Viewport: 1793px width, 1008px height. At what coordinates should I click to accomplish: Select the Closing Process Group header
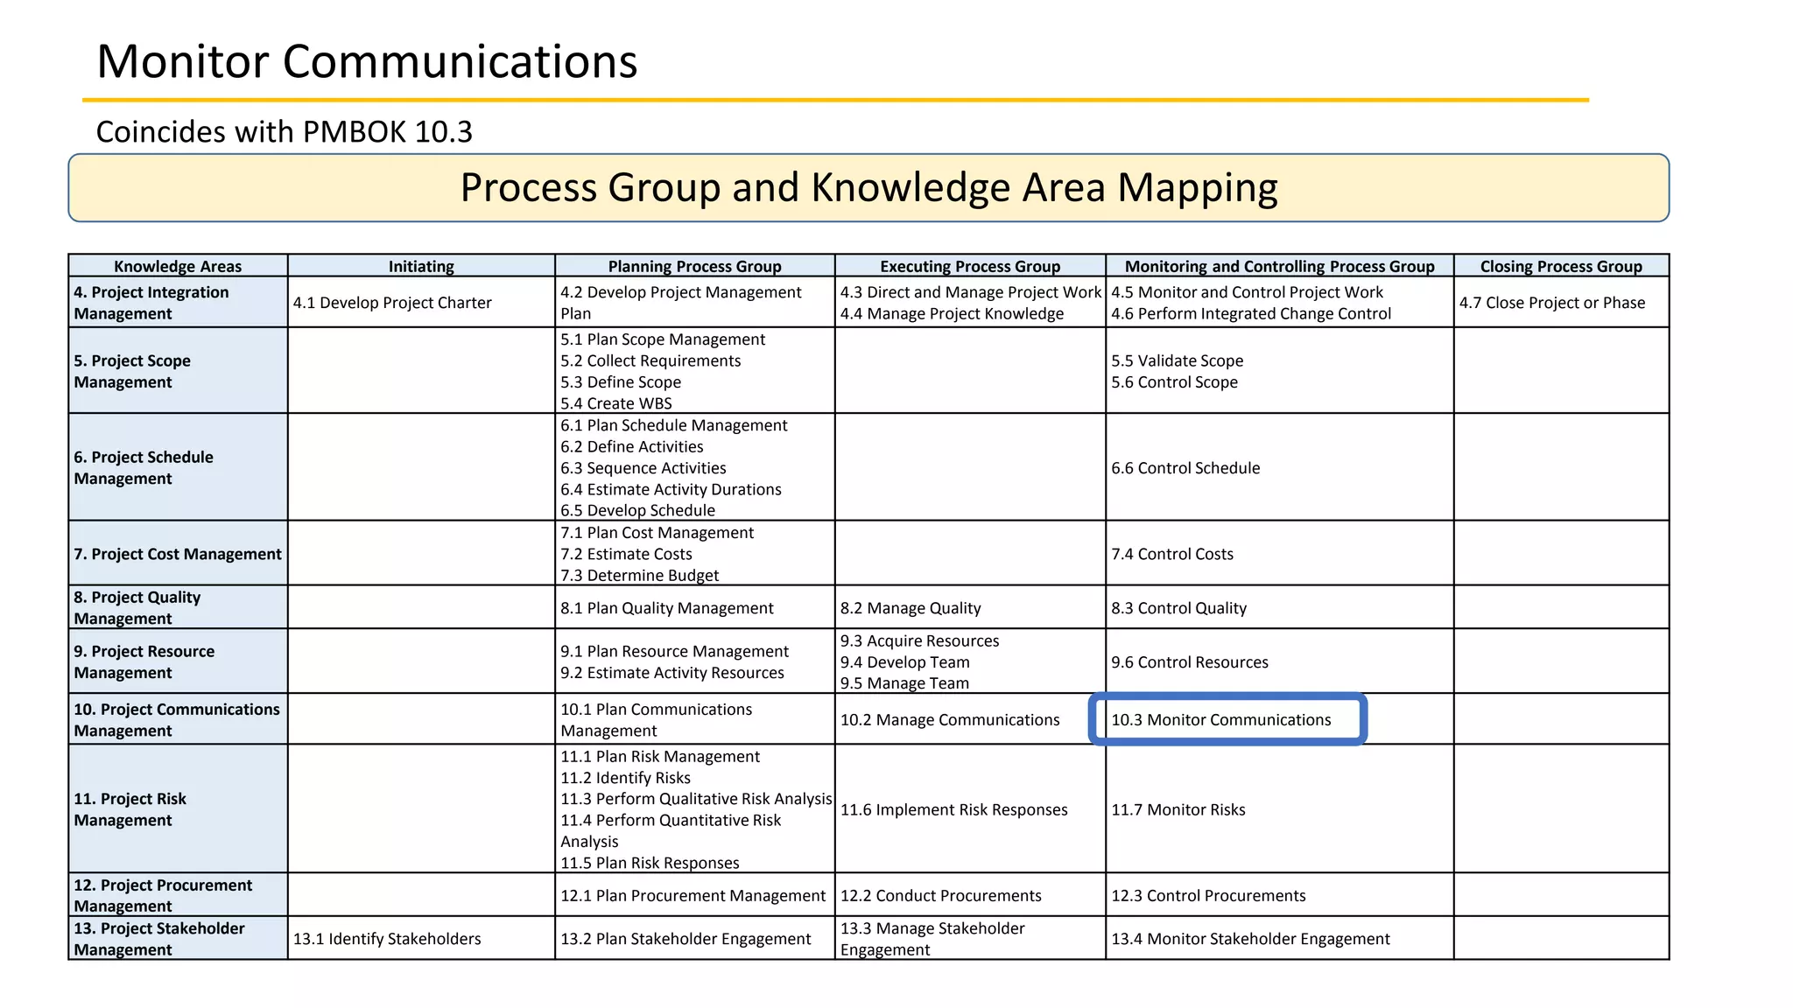[x=1561, y=266]
